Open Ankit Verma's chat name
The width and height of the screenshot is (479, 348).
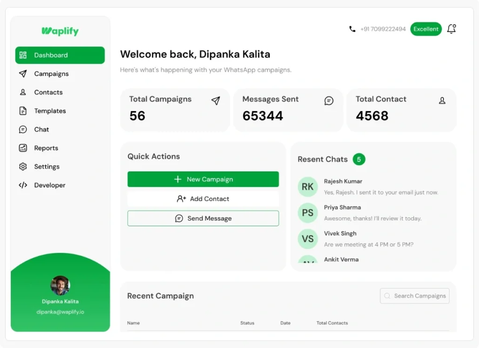tap(341, 259)
